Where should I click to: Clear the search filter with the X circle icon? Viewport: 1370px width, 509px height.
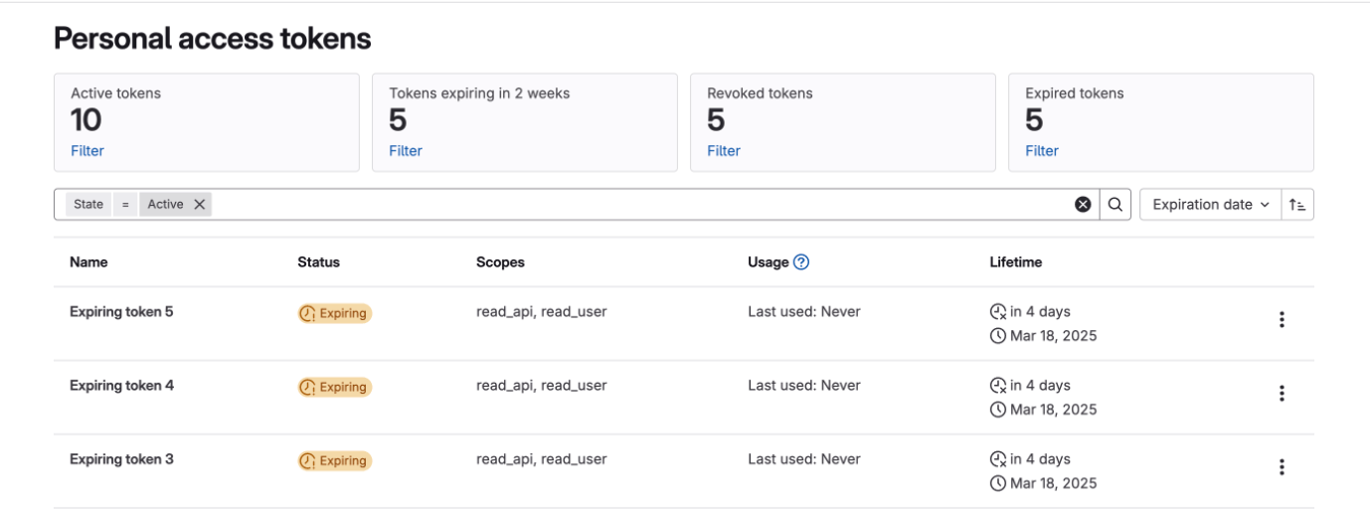(1083, 205)
